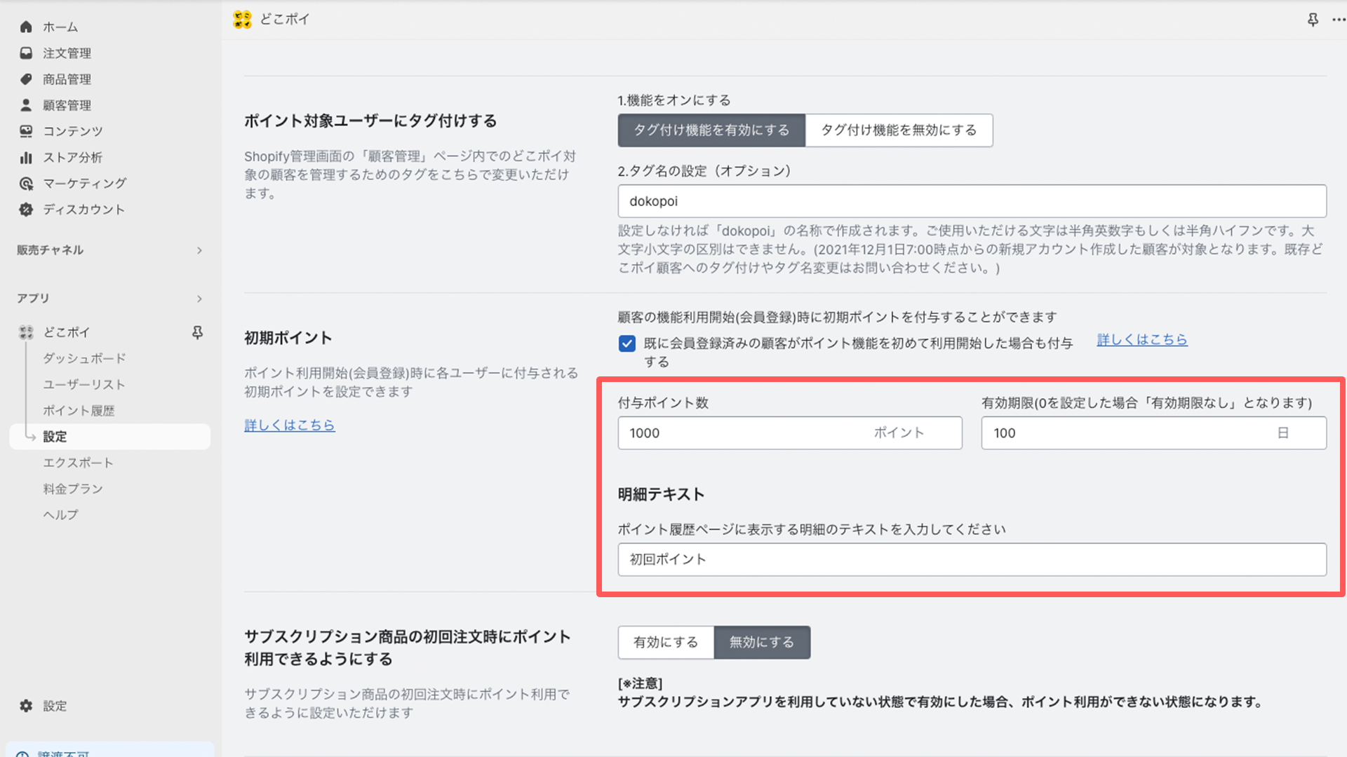Open 料金プラン page

point(73,489)
